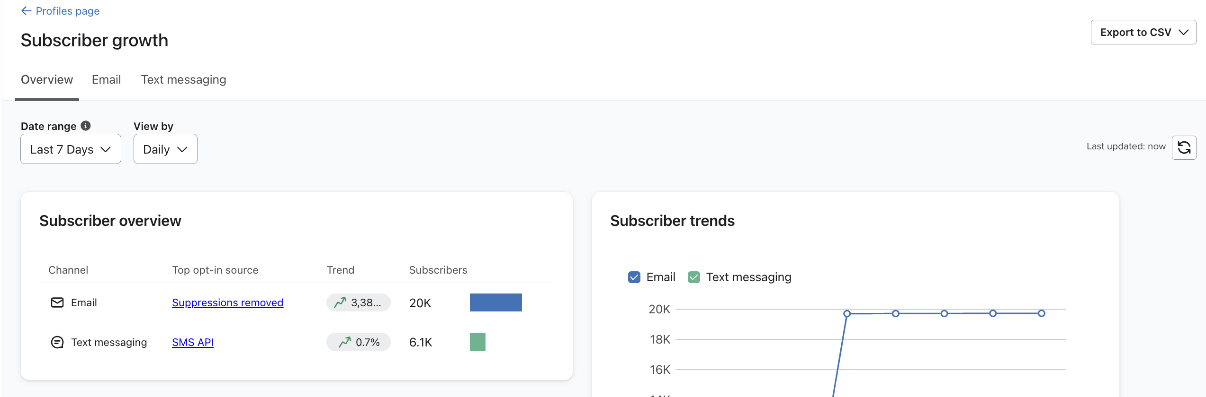1206x397 pixels.
Task: Open the Daily view-by dropdown
Action: [165, 149]
